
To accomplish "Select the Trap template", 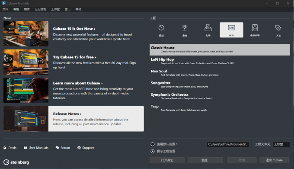I will (220, 108).
